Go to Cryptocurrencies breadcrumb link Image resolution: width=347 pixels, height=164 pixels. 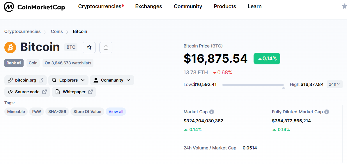pyautogui.click(x=22, y=31)
